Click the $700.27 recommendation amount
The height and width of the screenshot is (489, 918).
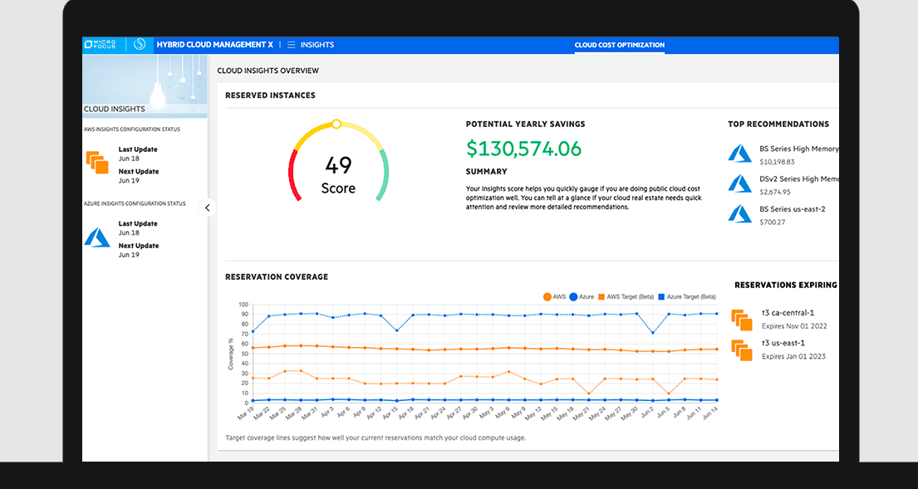[x=773, y=222]
